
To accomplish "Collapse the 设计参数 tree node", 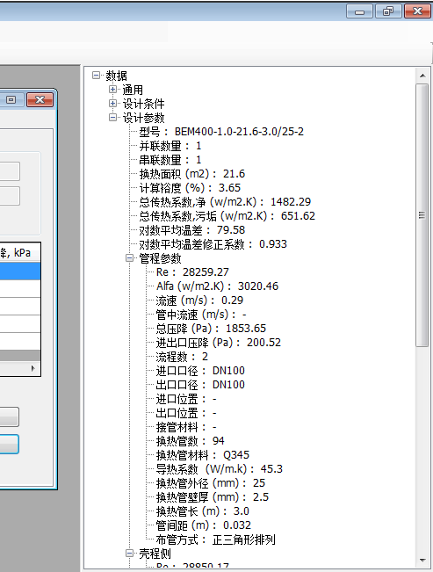I will point(112,118).
